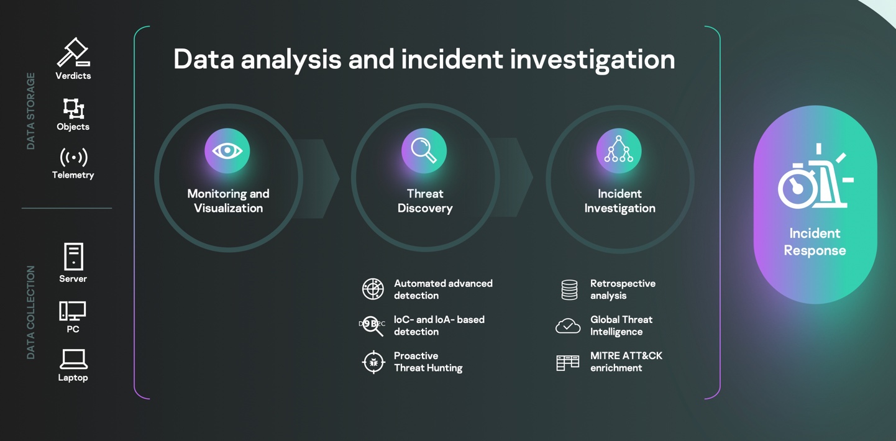This screenshot has height=441, width=896.
Task: Click the PC monitor icon
Action: pos(73,311)
